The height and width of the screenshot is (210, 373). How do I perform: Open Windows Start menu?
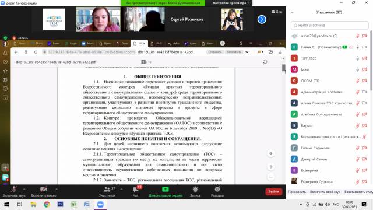point(6,205)
